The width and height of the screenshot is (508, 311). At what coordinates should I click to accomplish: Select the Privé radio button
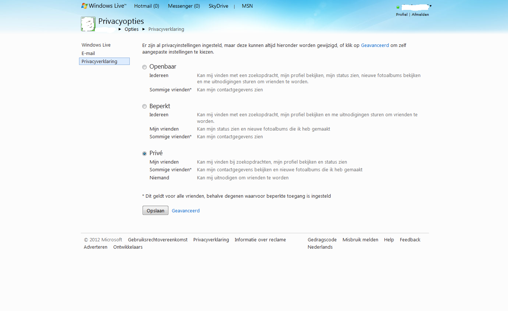tap(144, 154)
